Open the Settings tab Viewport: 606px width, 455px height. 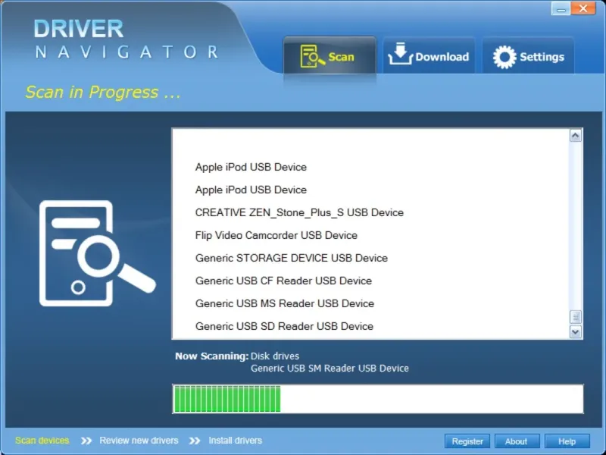pyautogui.click(x=528, y=55)
